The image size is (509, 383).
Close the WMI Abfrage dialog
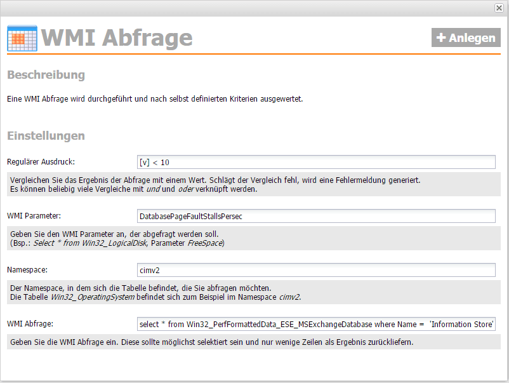tap(499, 8)
